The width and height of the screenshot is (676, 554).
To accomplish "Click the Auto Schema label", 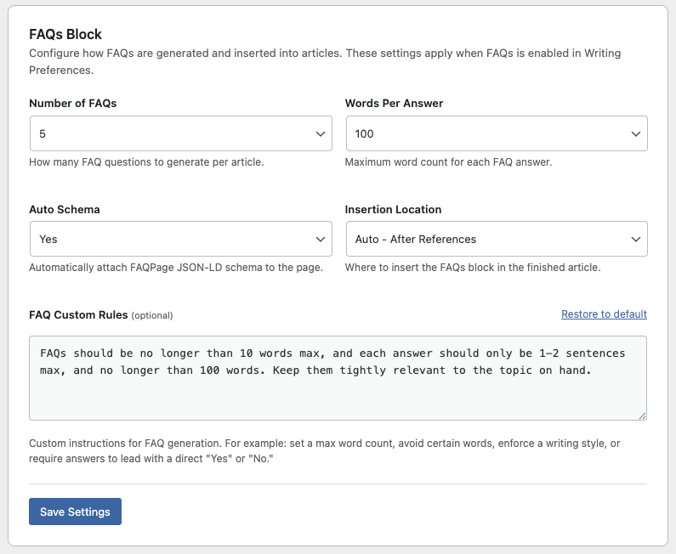I will (65, 209).
